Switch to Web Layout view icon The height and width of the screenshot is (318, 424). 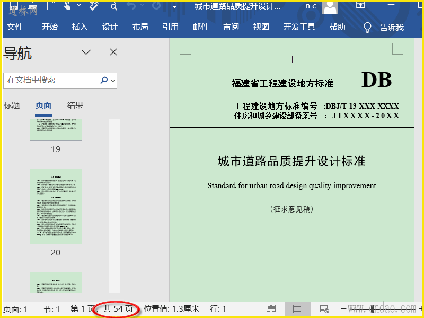point(324,308)
